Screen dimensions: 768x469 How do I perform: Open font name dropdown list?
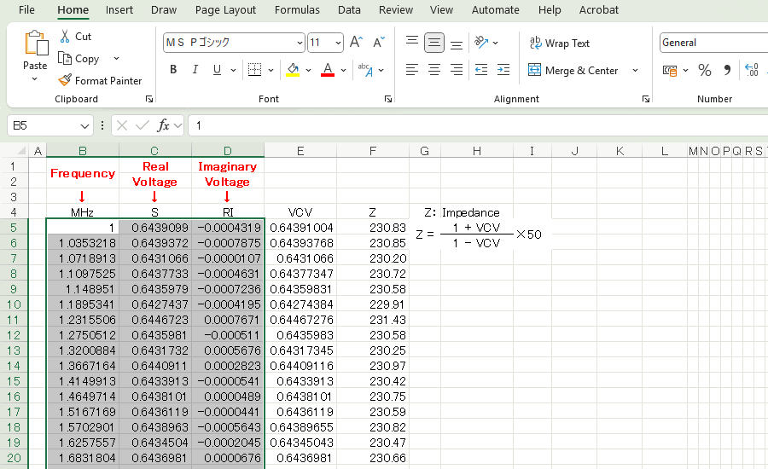pos(300,43)
